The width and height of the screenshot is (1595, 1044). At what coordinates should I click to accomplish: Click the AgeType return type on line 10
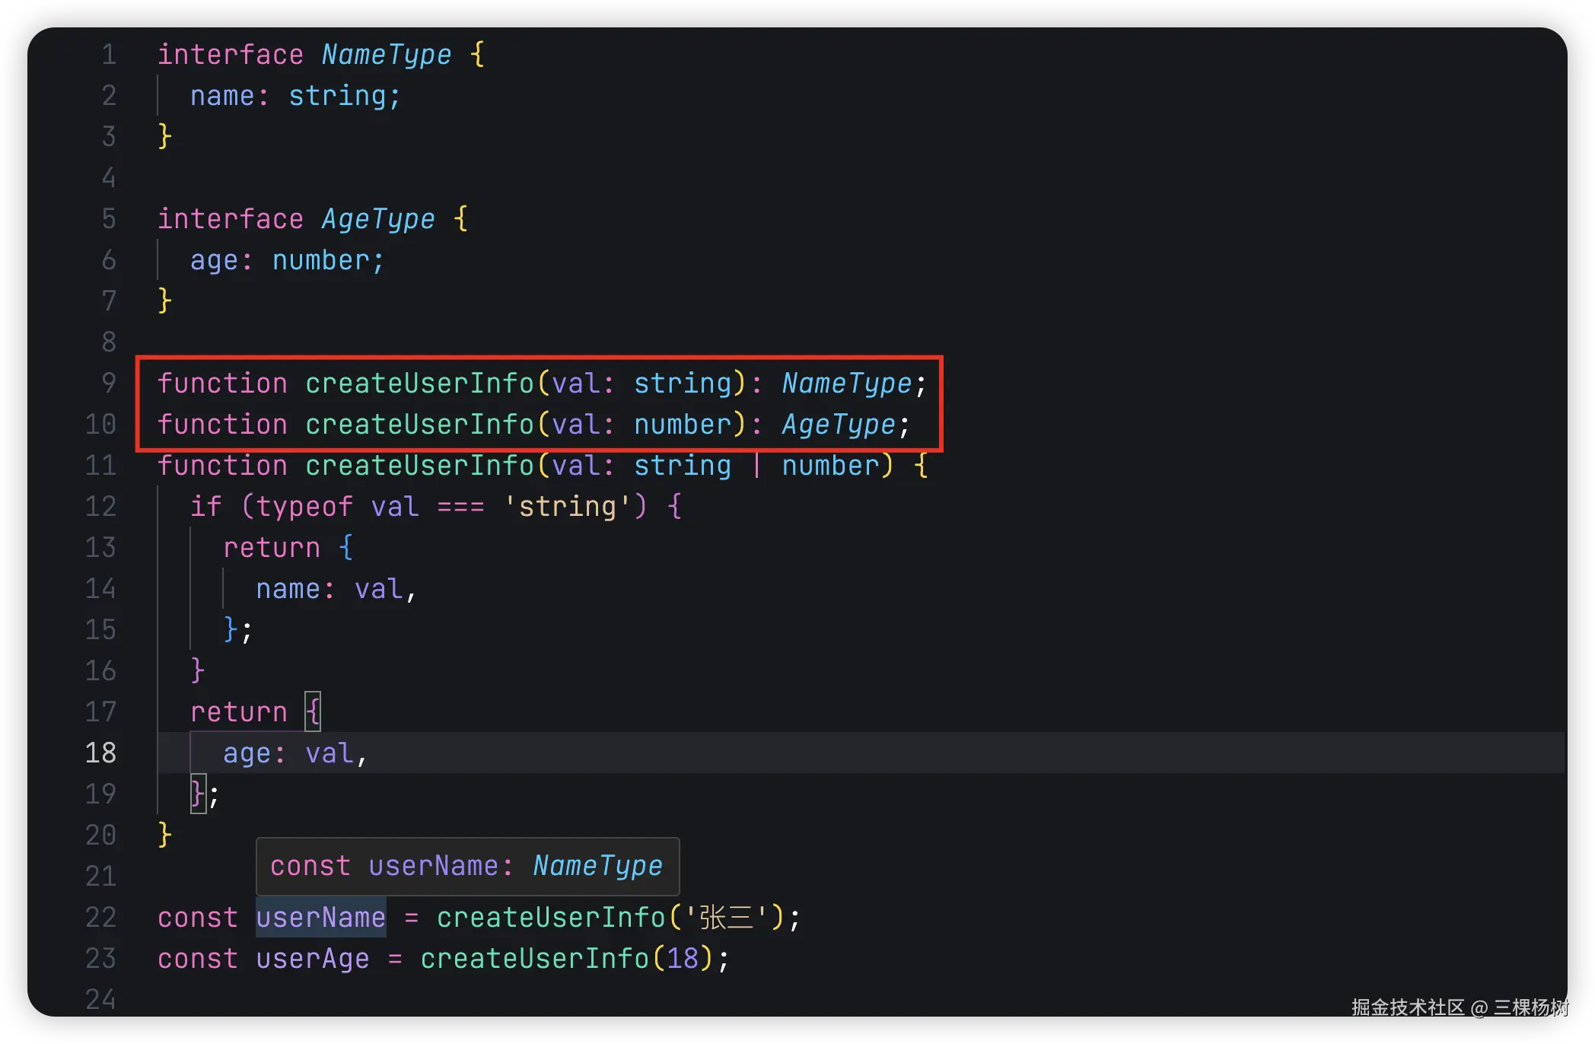(x=838, y=425)
